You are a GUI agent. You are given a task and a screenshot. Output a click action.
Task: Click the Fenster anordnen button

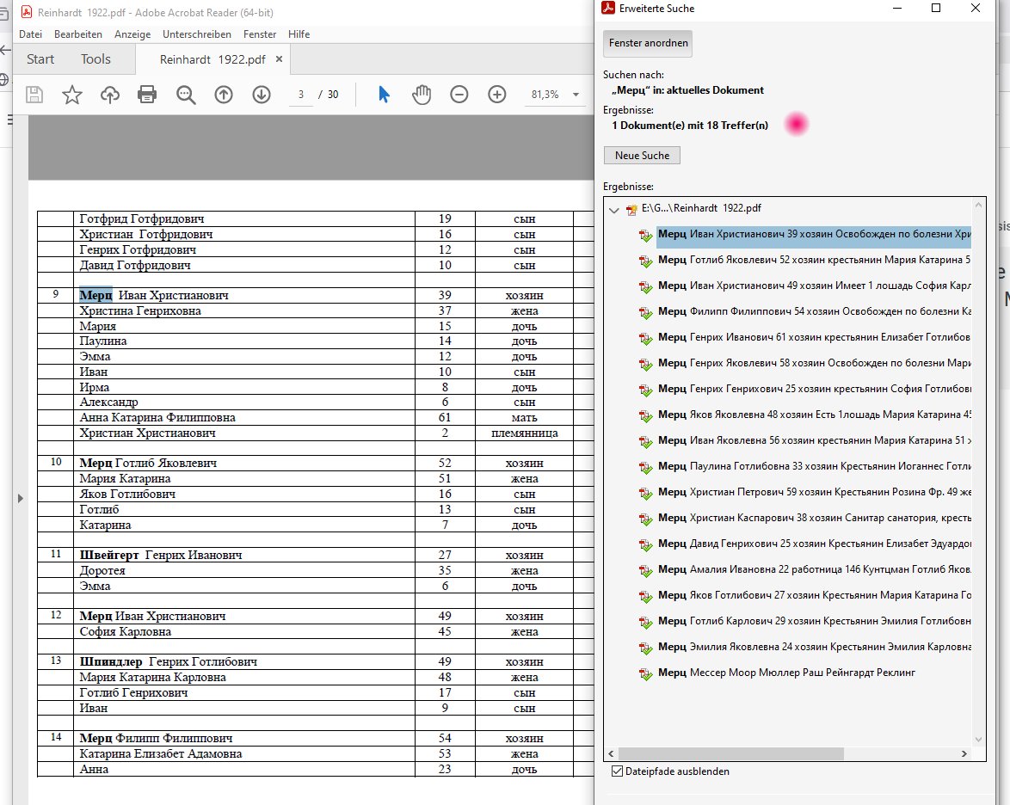[x=648, y=43]
